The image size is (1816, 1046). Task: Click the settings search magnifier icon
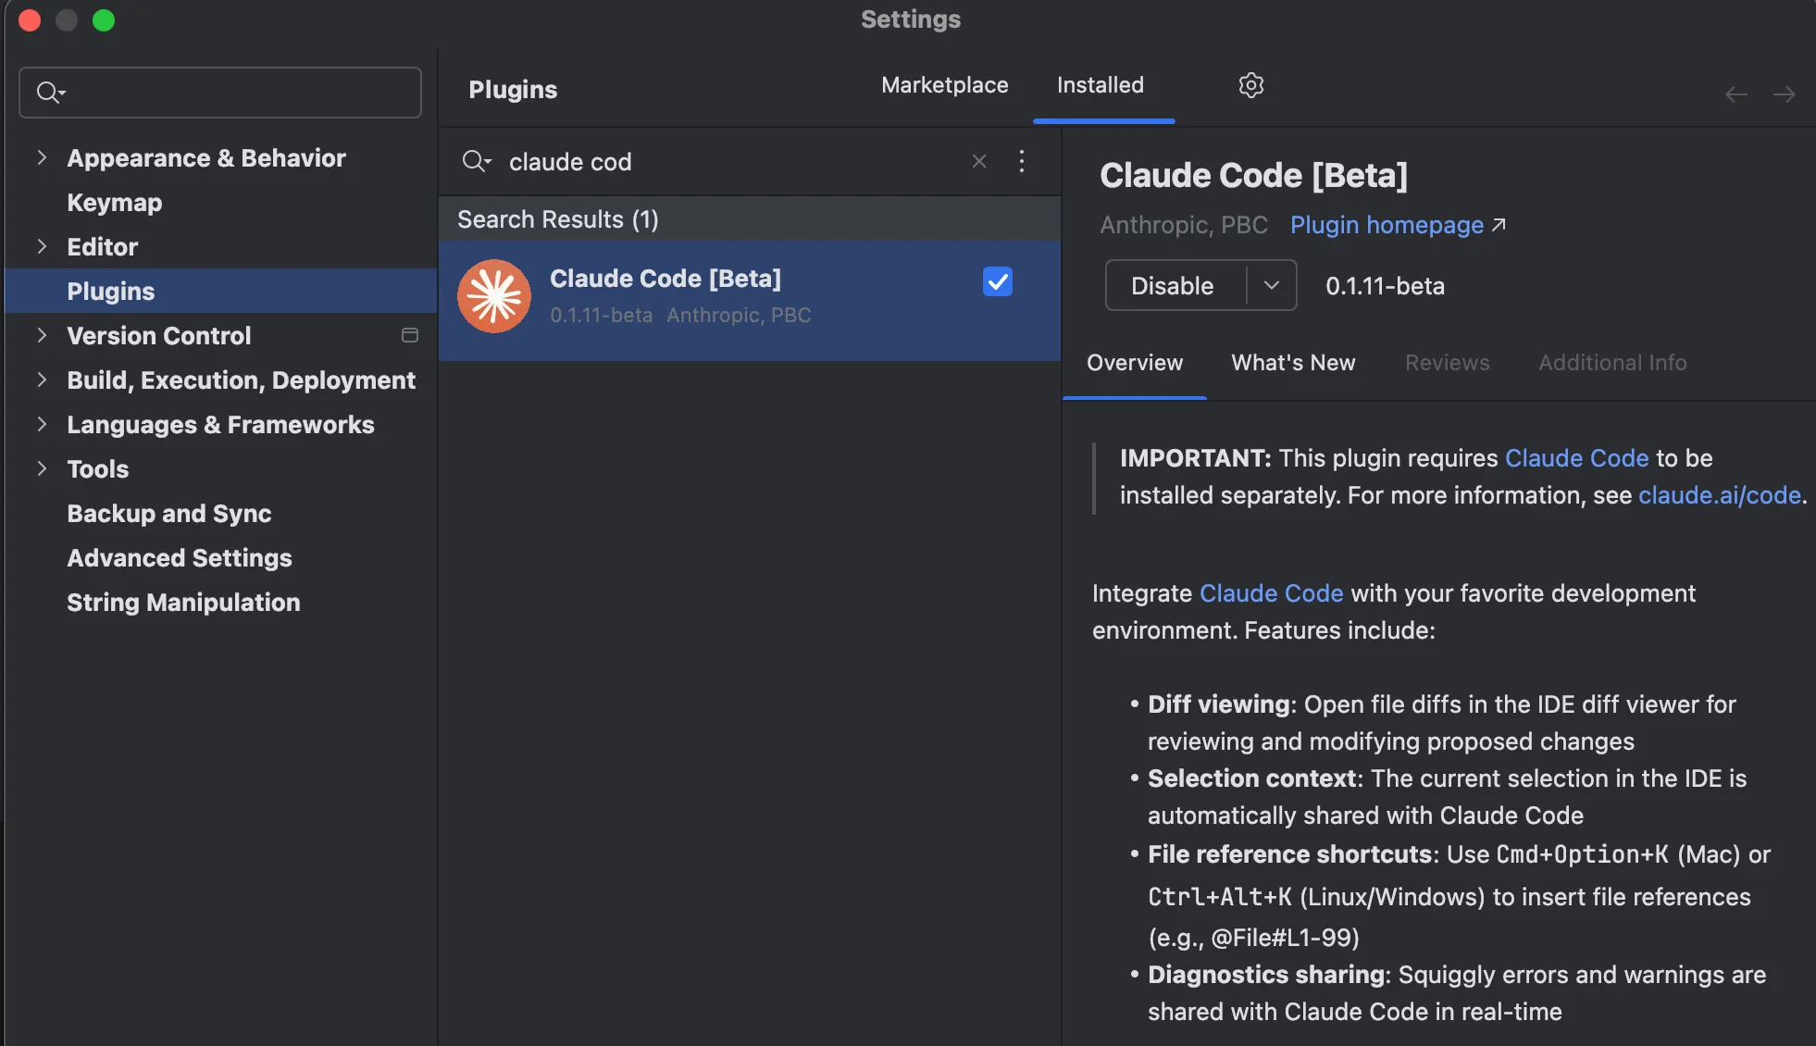49,93
